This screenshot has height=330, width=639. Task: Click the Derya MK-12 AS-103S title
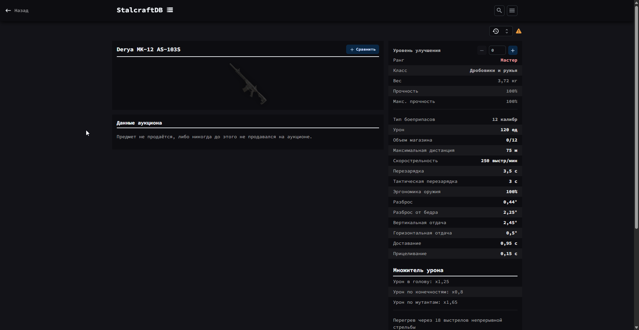pyautogui.click(x=148, y=49)
